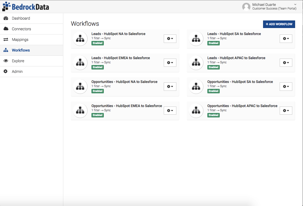Click workflow icon for Leads - HubSpot NA

click(x=80, y=38)
